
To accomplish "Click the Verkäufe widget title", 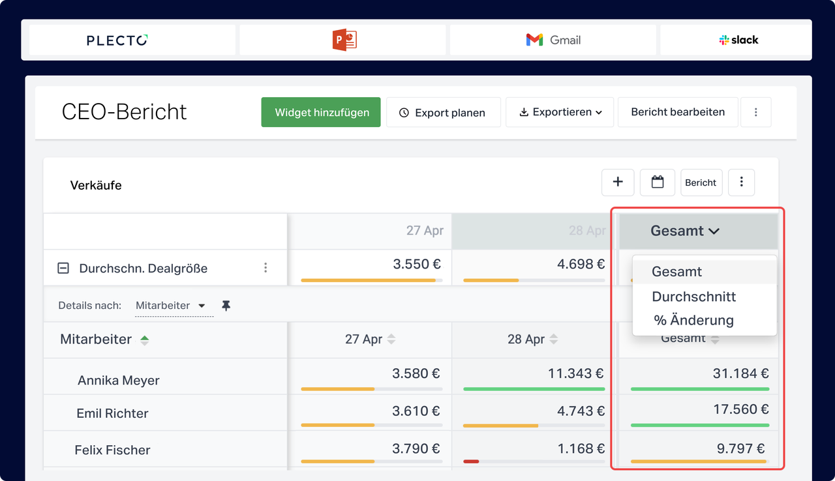I will pyautogui.click(x=96, y=185).
